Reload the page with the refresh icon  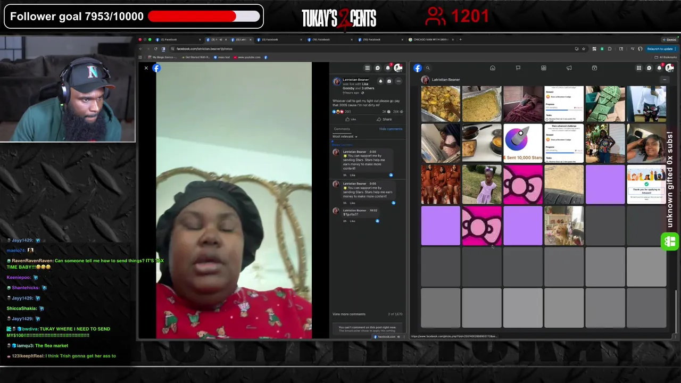[156, 49]
